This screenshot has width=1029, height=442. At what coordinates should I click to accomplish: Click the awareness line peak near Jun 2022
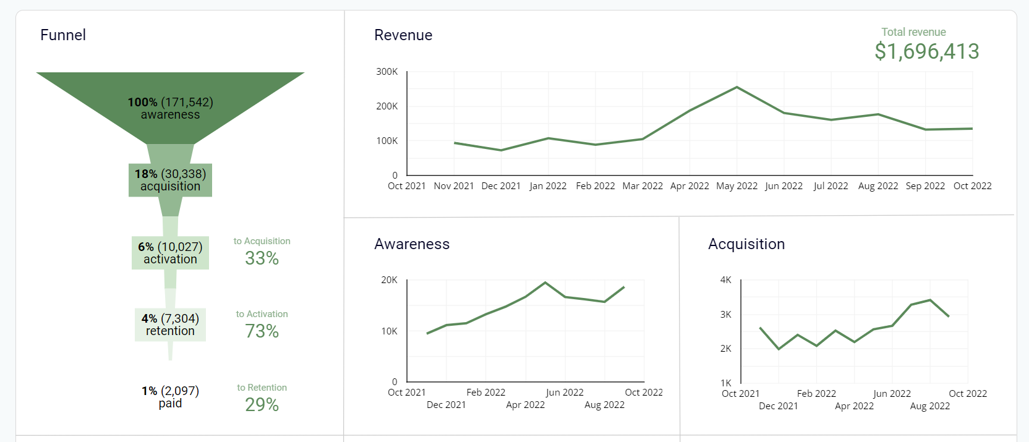pos(545,283)
